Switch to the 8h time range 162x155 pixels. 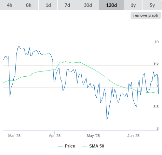(29, 5)
